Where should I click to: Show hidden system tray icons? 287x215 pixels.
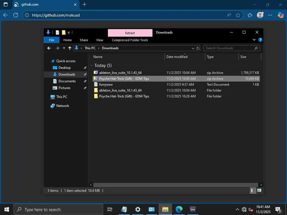237,209
